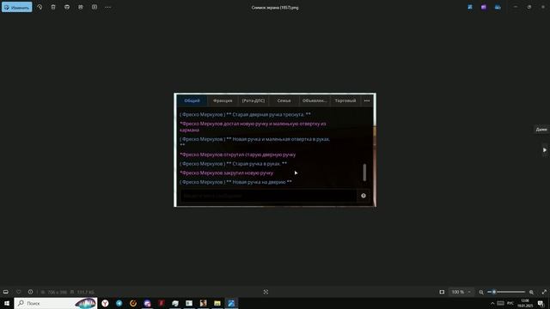Screen dimensions: 550x309
Task: Open the notification center icon
Action: (x=541, y=303)
